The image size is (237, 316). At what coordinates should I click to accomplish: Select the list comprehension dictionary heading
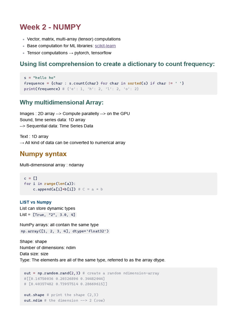tap(117, 64)
